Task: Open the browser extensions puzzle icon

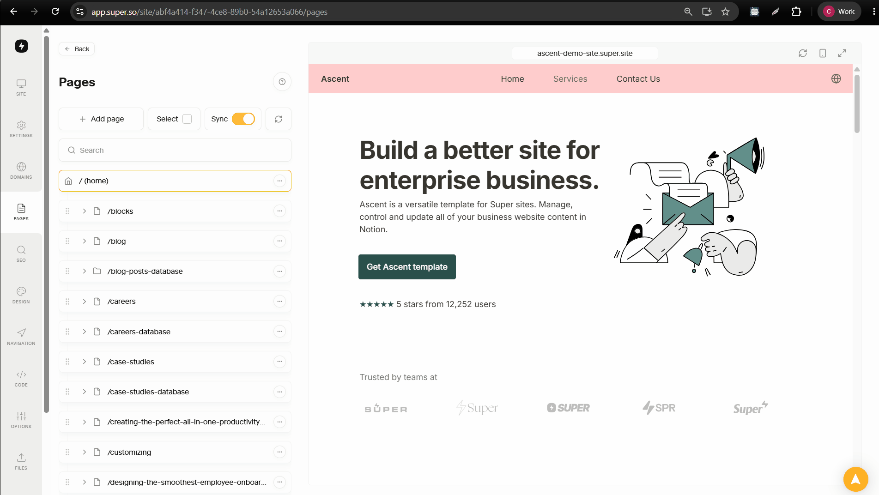Action: [796, 12]
